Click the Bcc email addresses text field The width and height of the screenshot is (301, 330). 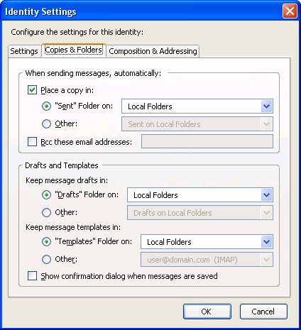(207, 141)
